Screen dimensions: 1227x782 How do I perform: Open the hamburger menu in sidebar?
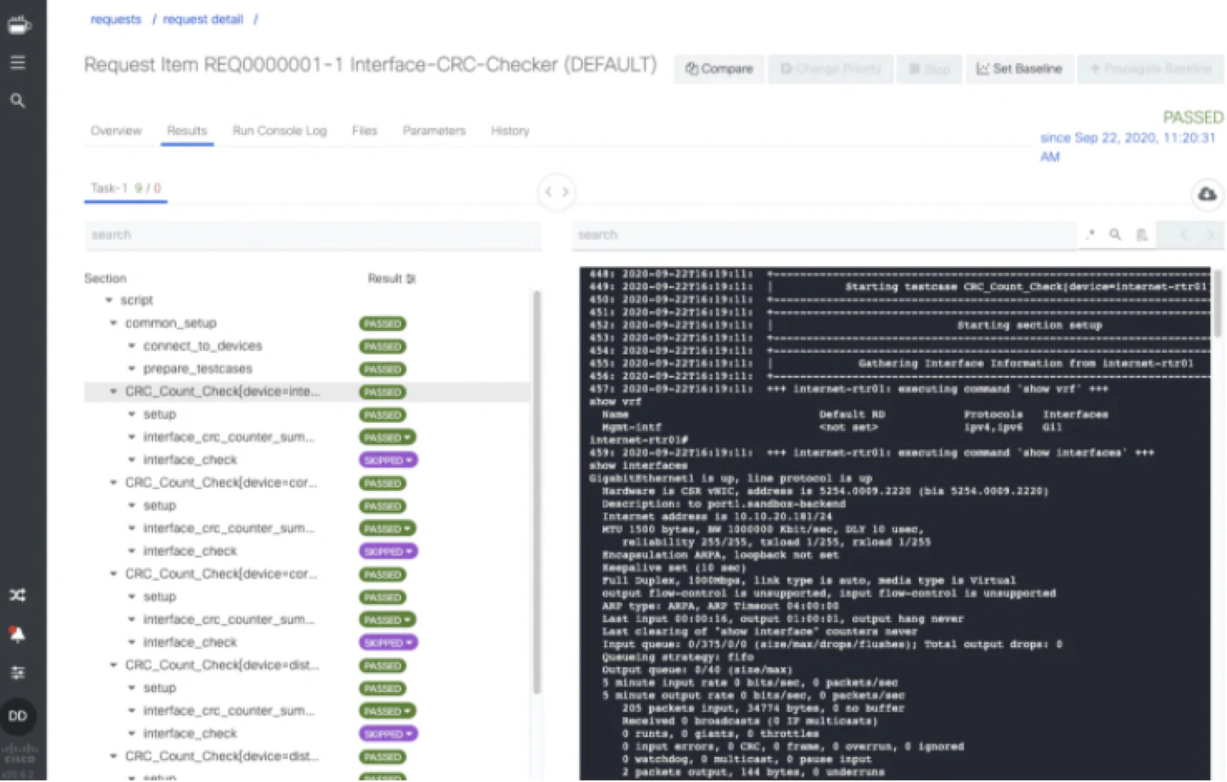coord(17,62)
